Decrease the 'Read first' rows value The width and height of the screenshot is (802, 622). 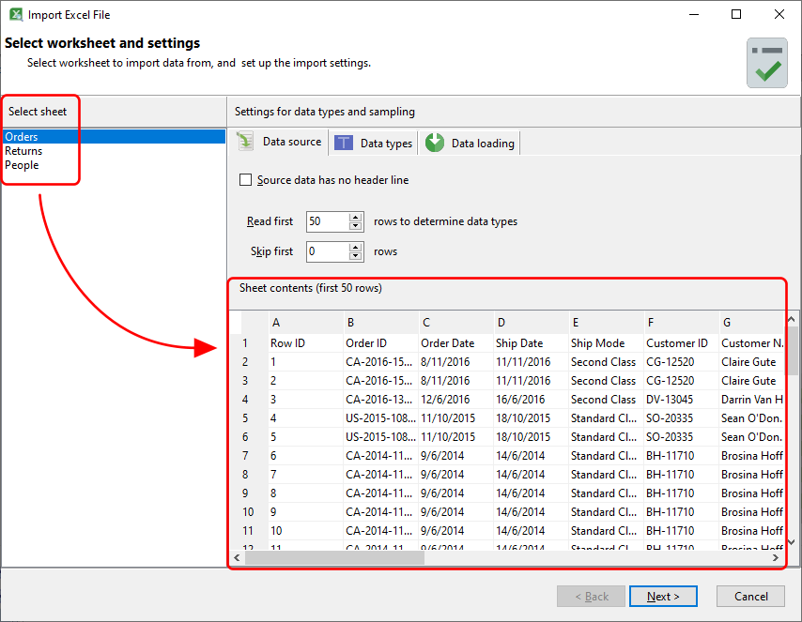pos(356,226)
